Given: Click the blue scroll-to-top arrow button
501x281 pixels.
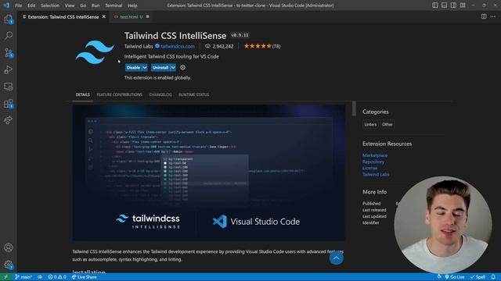Looking at the screenshot, I should [x=336, y=258].
